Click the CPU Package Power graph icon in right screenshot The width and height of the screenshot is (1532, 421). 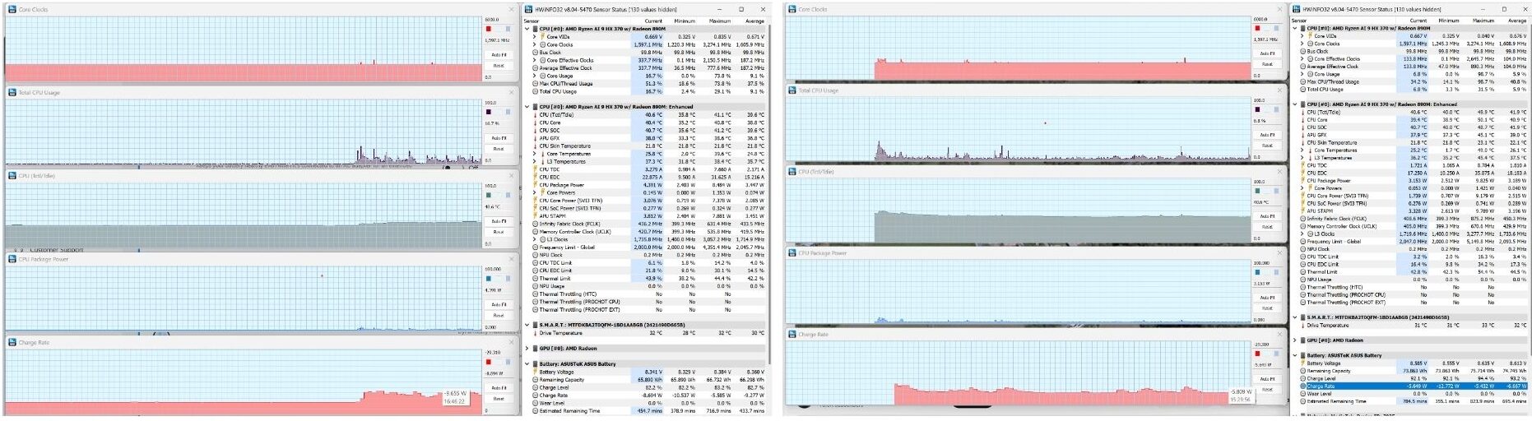pyautogui.click(x=792, y=252)
